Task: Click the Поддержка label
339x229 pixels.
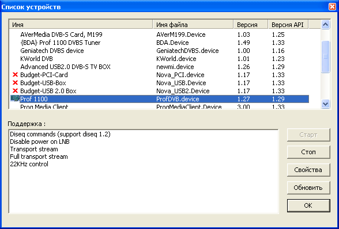Action: tap(27, 124)
